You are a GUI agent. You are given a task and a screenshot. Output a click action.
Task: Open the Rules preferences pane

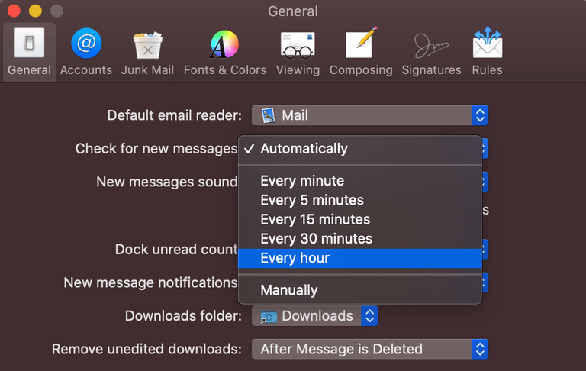pyautogui.click(x=487, y=52)
